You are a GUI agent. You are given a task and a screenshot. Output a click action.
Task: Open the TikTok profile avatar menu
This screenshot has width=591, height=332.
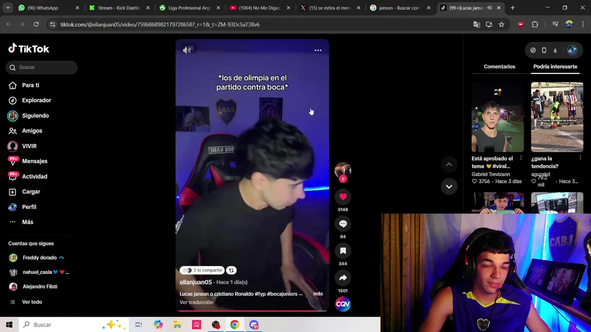(572, 50)
